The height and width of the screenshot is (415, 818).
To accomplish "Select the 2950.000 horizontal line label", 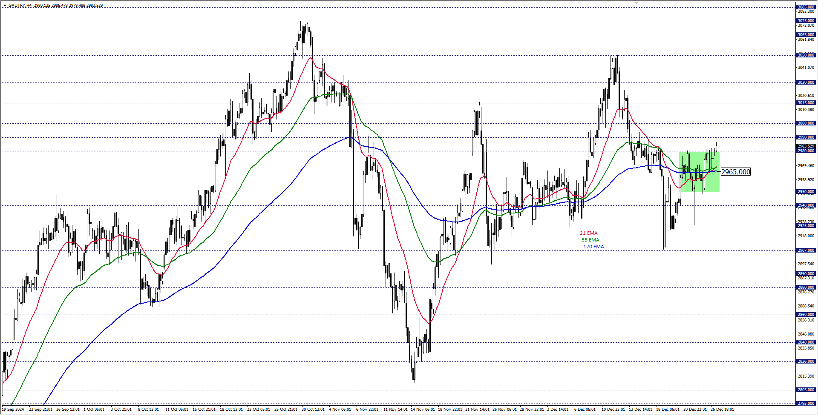I will click(x=806, y=192).
